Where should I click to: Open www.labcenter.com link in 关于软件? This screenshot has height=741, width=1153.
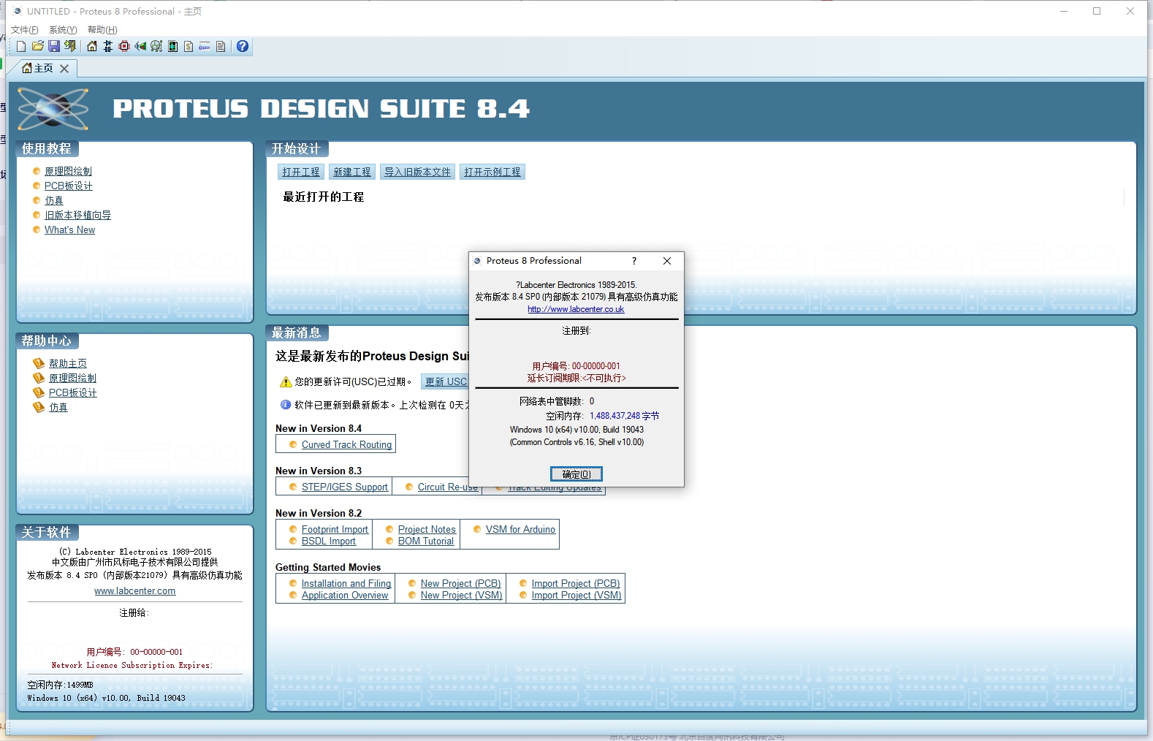pyautogui.click(x=135, y=591)
